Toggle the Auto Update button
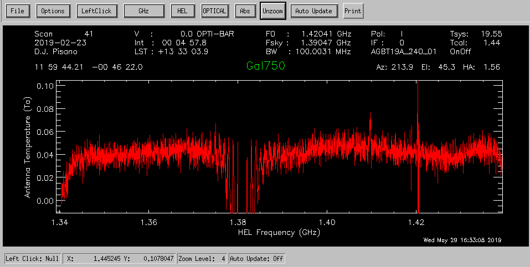 [x=314, y=11]
